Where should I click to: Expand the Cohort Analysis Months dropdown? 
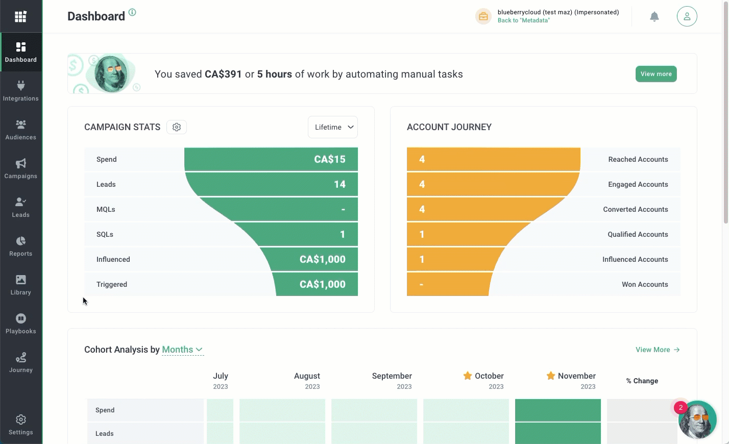[183, 350]
